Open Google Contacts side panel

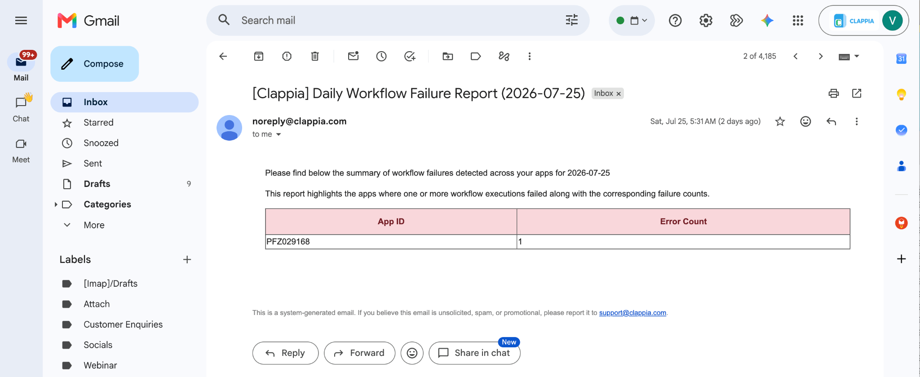(901, 166)
